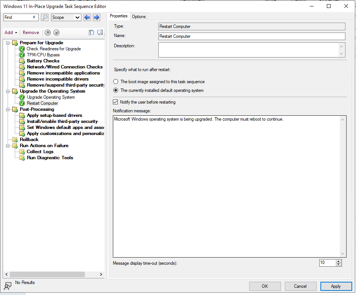
Task: Click the undo step change icon
Action: click(91, 33)
